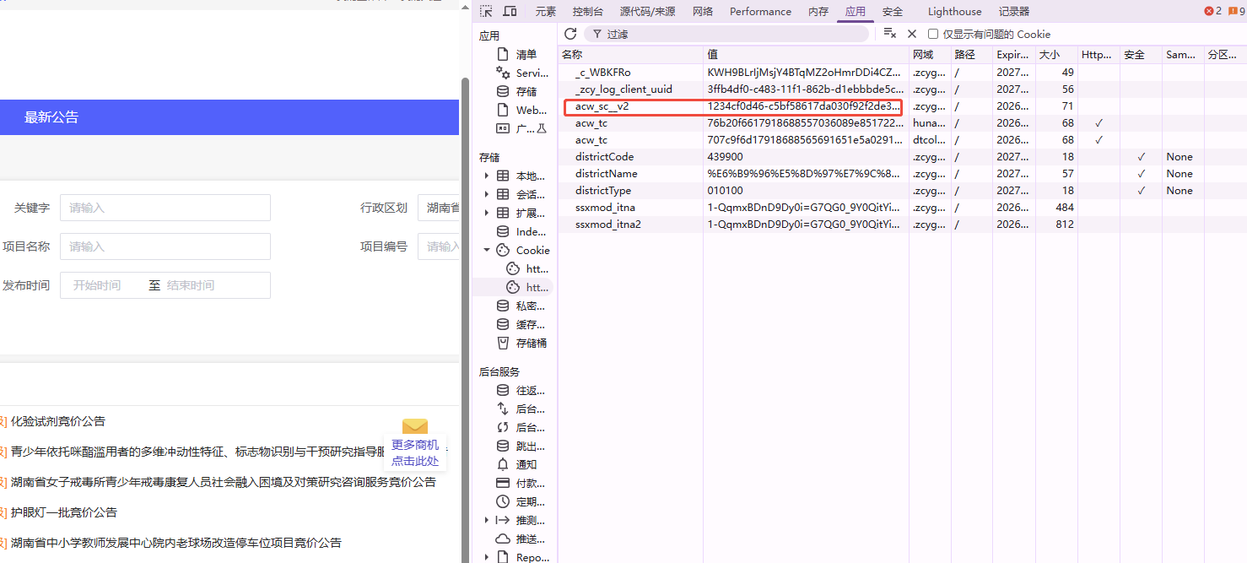Open the 通知 bell item
1247x563 pixels.
tap(516, 464)
